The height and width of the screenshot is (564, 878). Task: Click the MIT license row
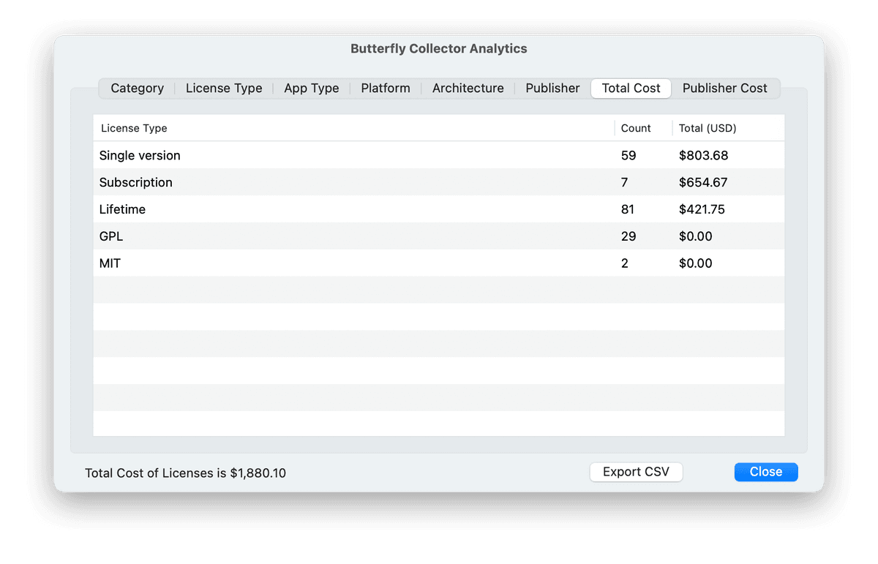point(110,263)
